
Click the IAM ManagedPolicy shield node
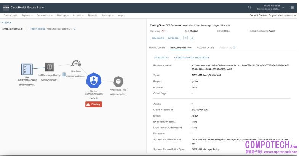[49, 68]
